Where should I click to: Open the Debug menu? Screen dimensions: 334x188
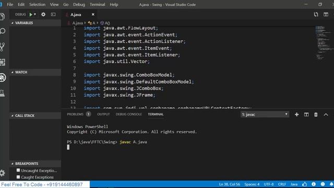[x=79, y=5]
